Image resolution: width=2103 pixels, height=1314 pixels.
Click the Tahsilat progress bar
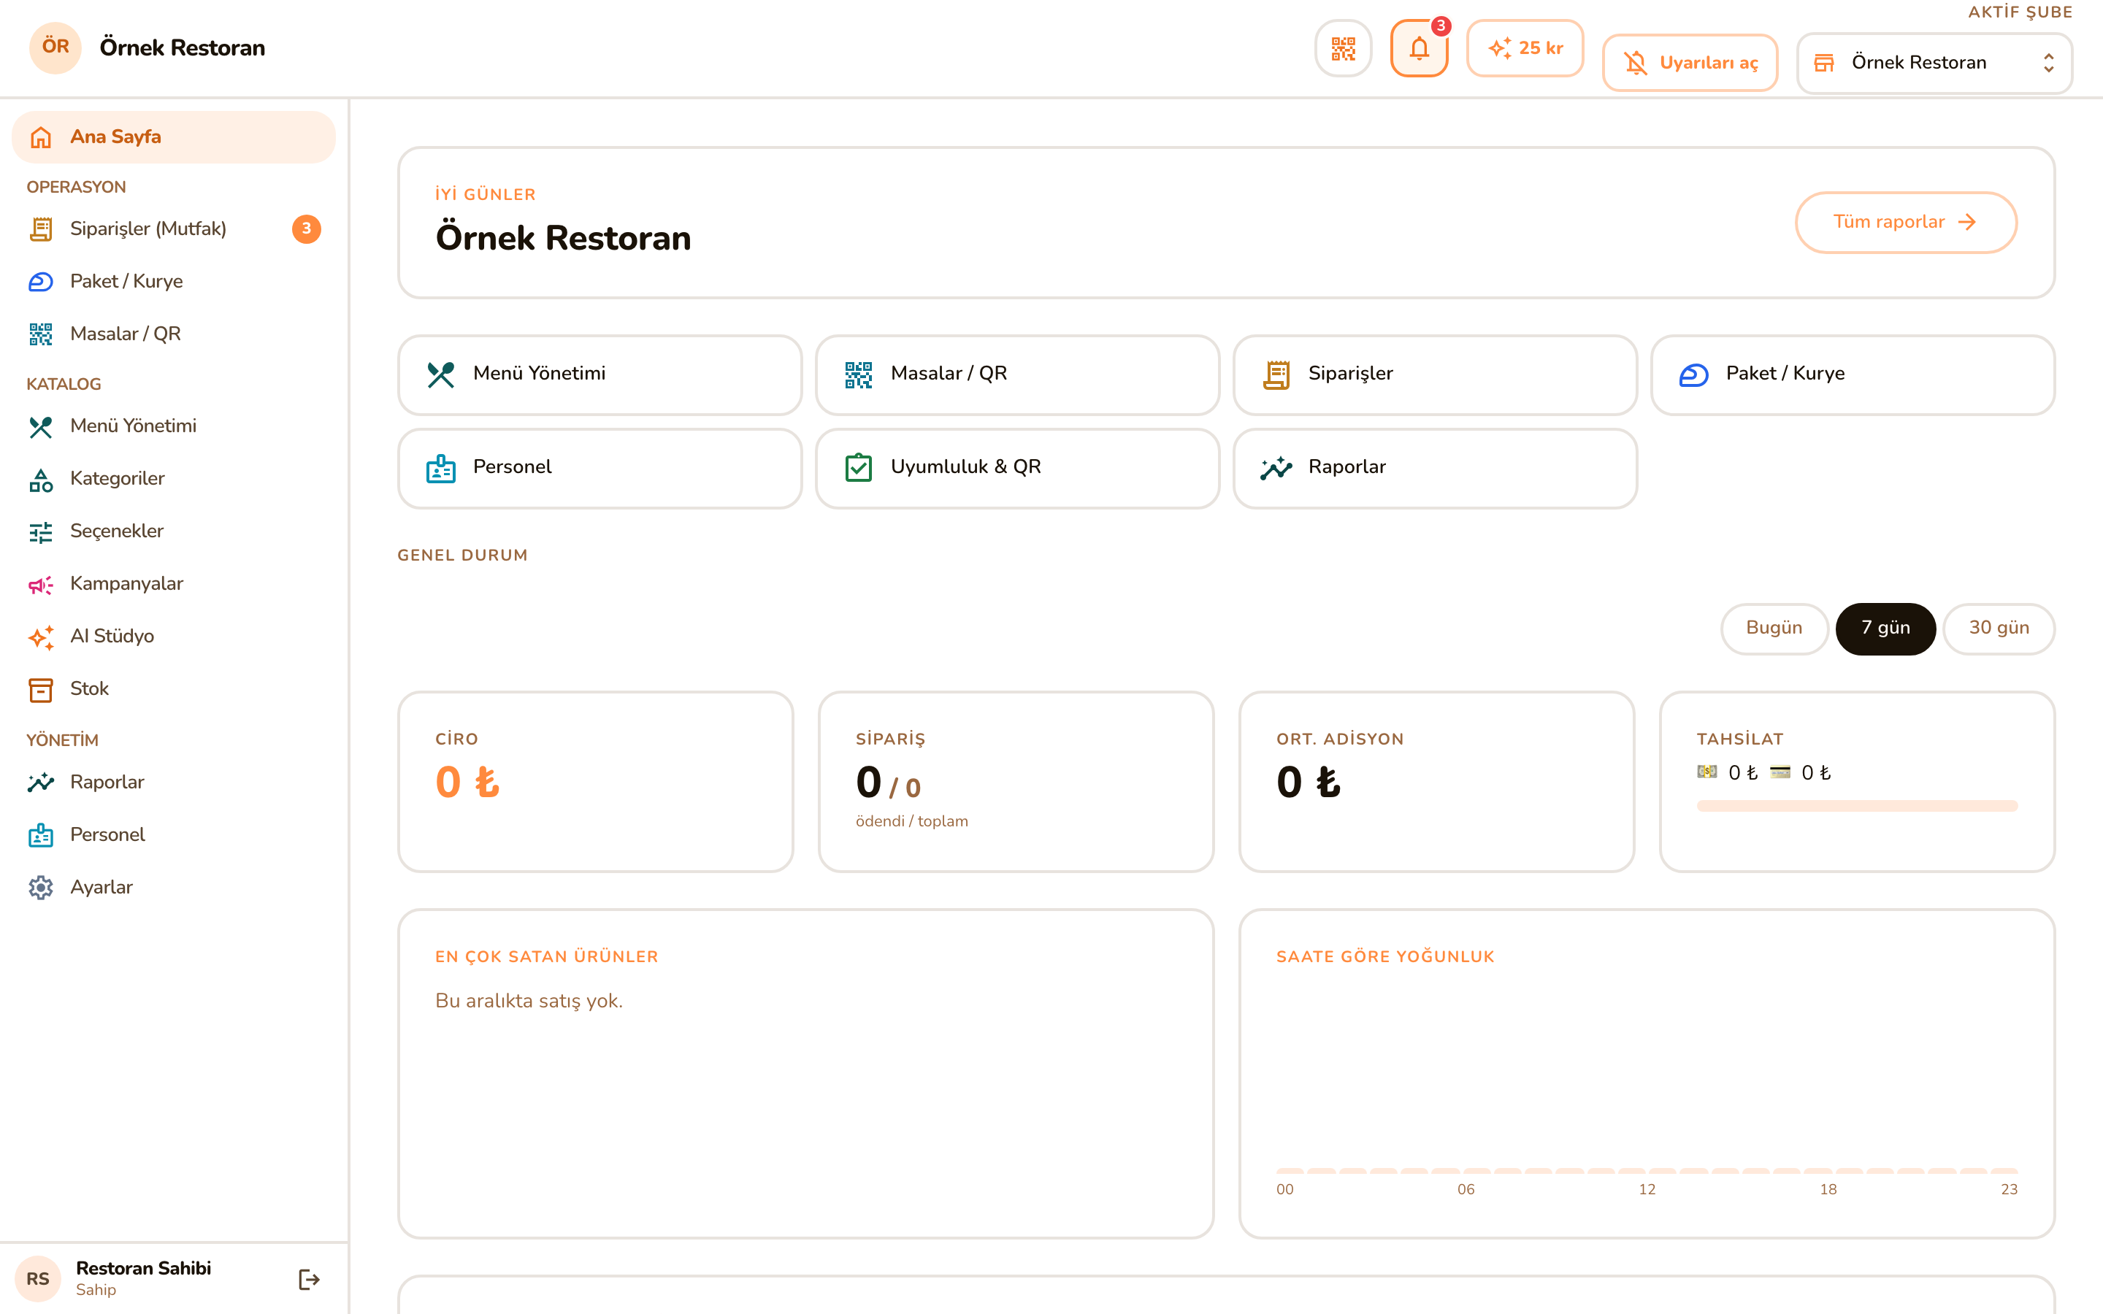[1857, 806]
